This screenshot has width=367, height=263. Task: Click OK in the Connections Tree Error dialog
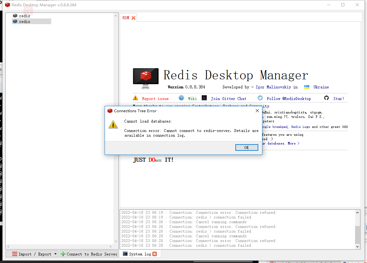tap(247, 147)
